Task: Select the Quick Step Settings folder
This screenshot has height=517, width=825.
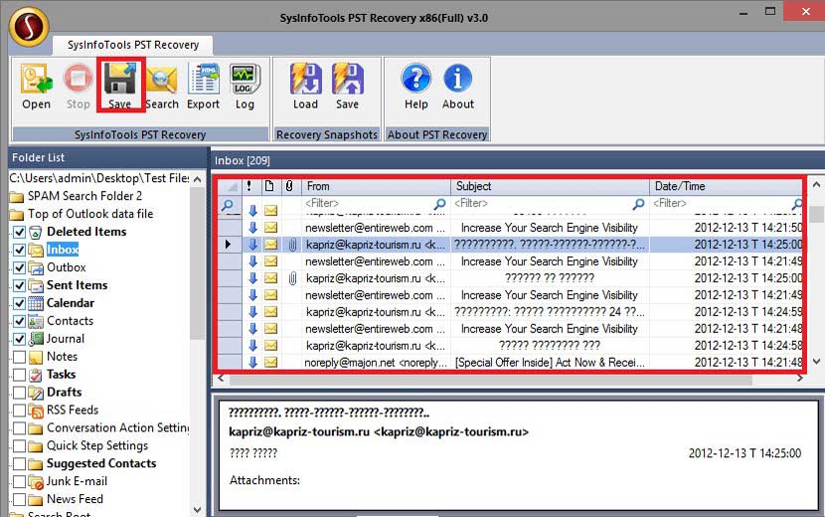Action: [x=97, y=446]
